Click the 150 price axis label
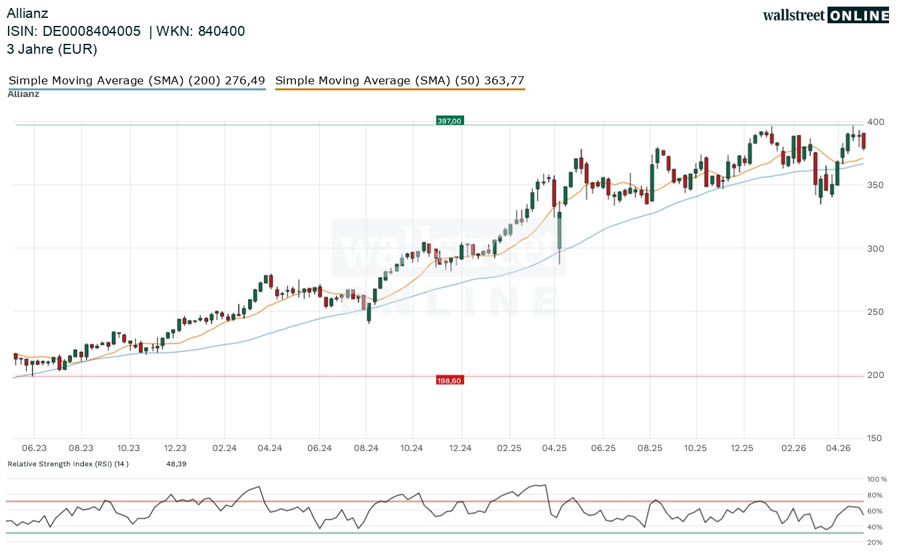This screenshot has width=897, height=560. 875,438
